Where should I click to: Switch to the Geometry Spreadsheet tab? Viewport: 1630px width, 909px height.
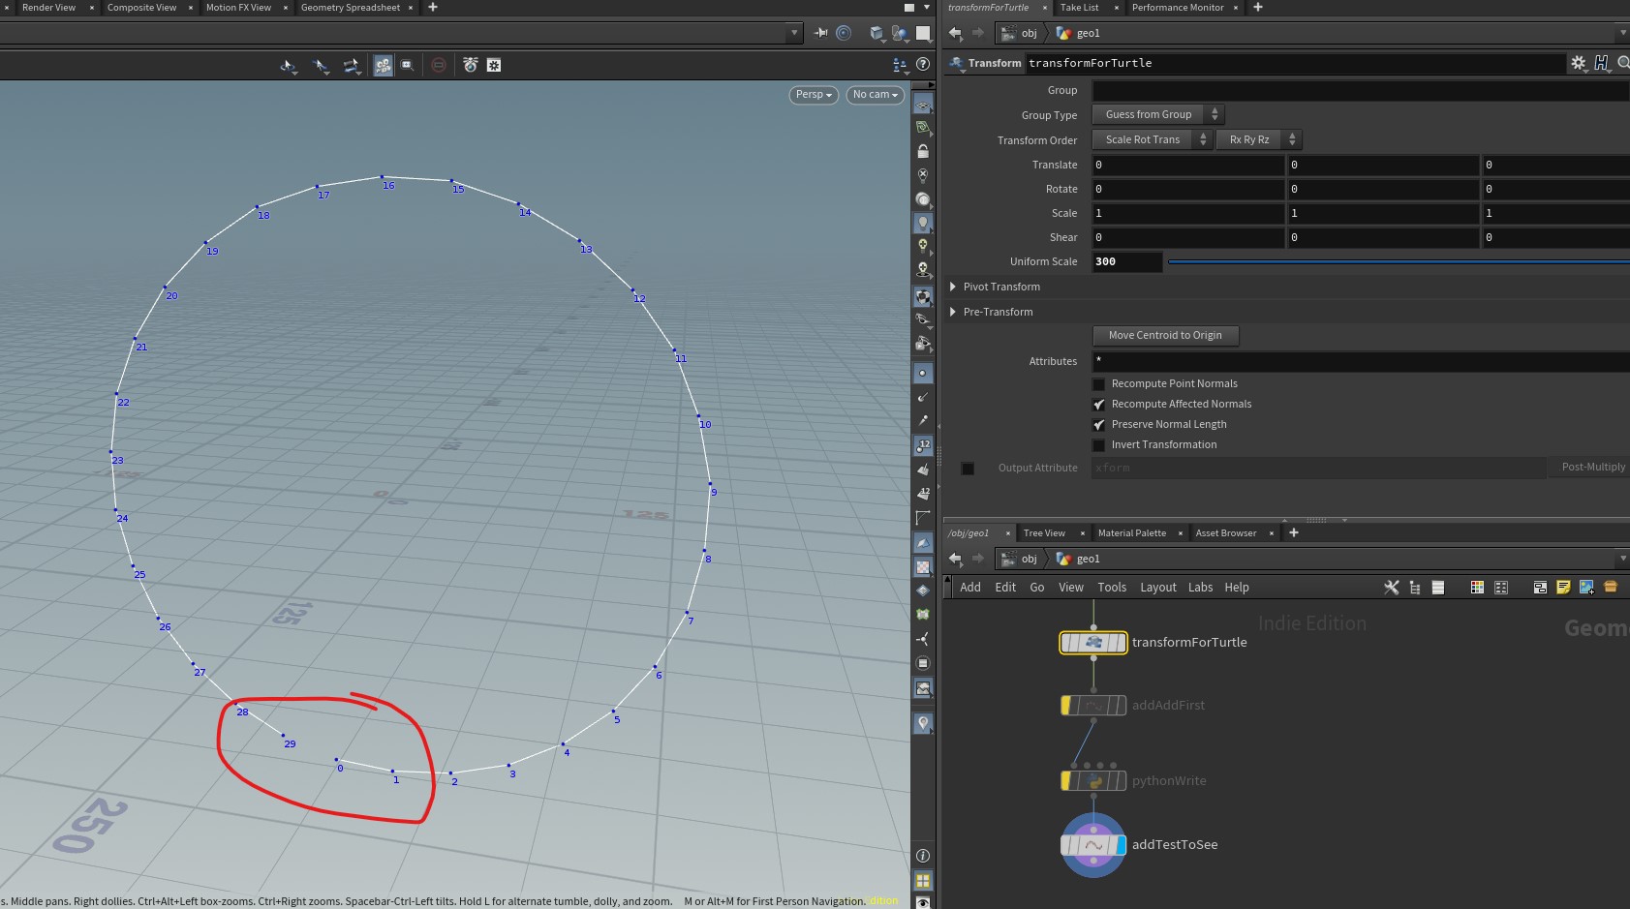(x=350, y=8)
